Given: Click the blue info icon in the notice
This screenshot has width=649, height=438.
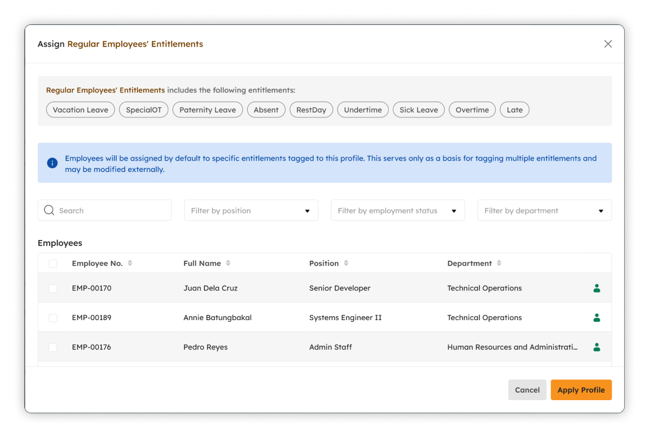Looking at the screenshot, I should click(52, 163).
